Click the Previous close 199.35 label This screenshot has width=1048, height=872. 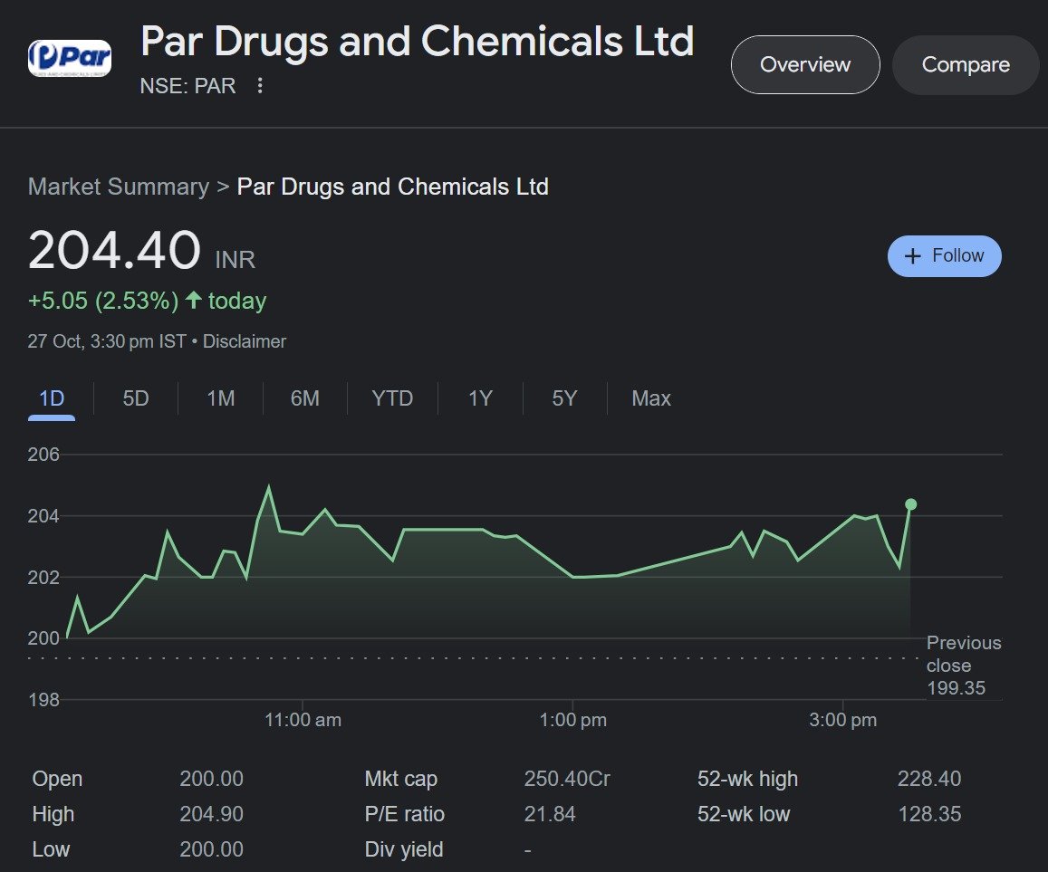[x=963, y=665]
